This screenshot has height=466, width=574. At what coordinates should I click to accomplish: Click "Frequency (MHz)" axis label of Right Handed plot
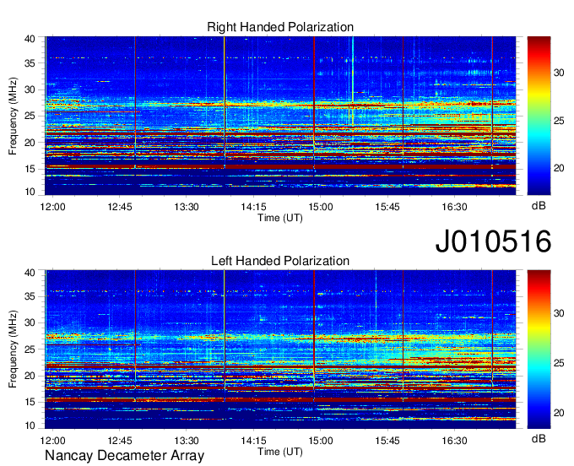13,116
